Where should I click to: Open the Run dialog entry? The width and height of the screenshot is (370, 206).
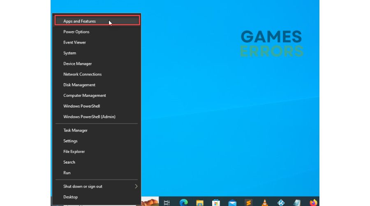pyautogui.click(x=97, y=173)
